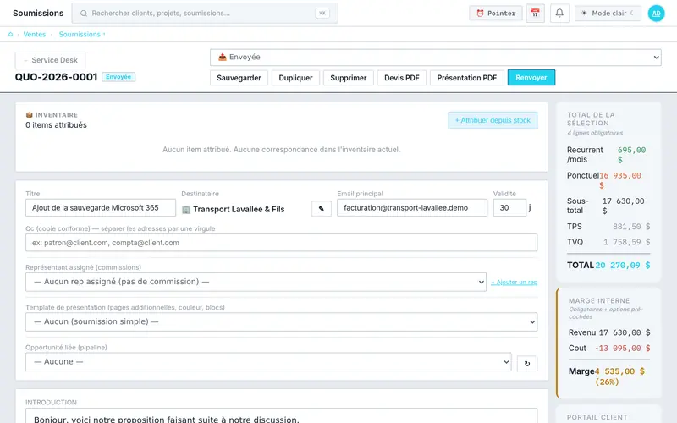
Task: Click Supprimer button
Action: (x=349, y=78)
